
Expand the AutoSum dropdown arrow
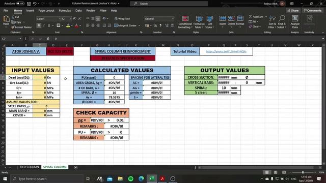coord(266,17)
